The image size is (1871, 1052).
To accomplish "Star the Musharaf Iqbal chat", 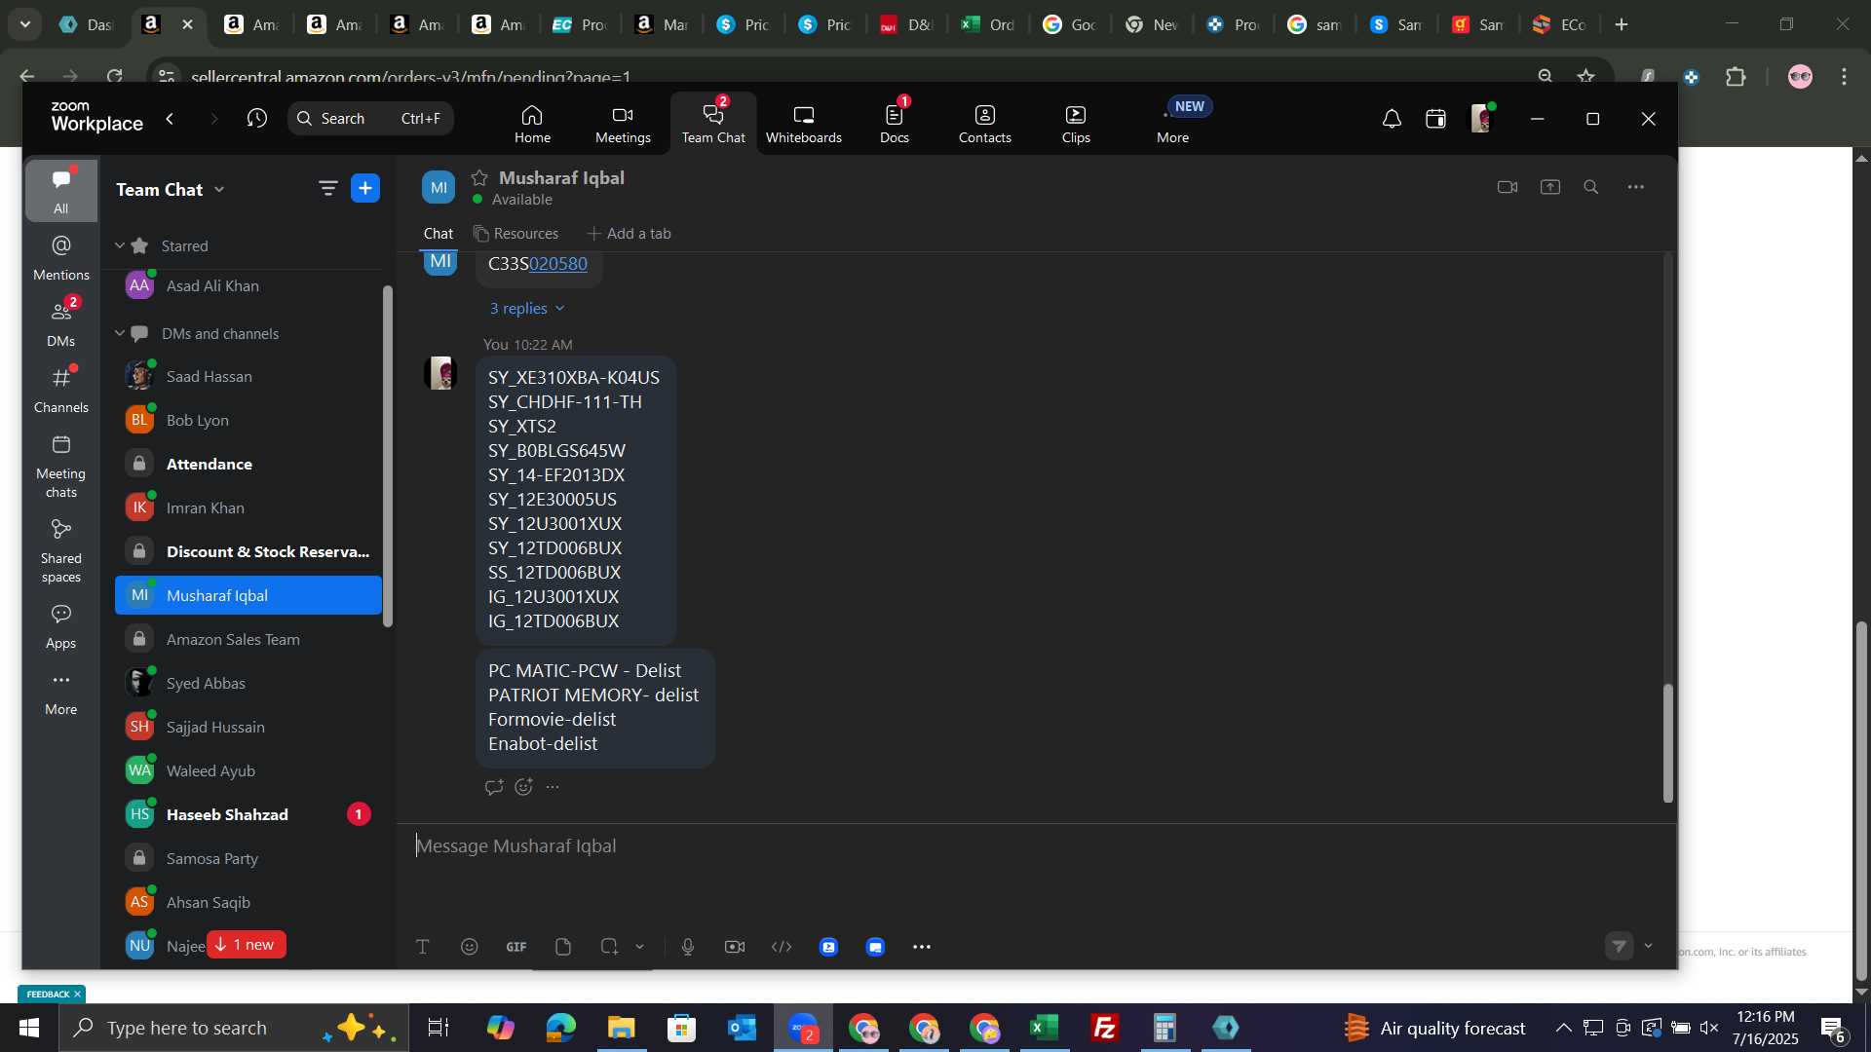I will (479, 178).
